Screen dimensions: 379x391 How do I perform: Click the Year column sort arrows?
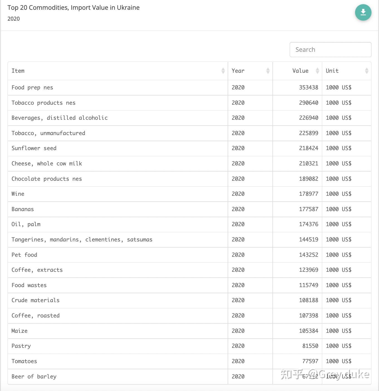tap(268, 71)
